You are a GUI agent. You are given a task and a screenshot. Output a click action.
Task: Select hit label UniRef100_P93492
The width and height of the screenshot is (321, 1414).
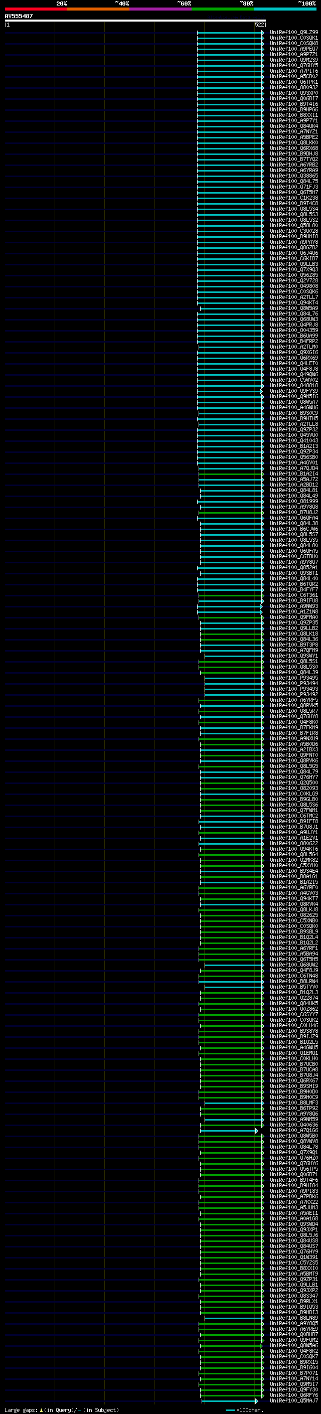(x=294, y=694)
